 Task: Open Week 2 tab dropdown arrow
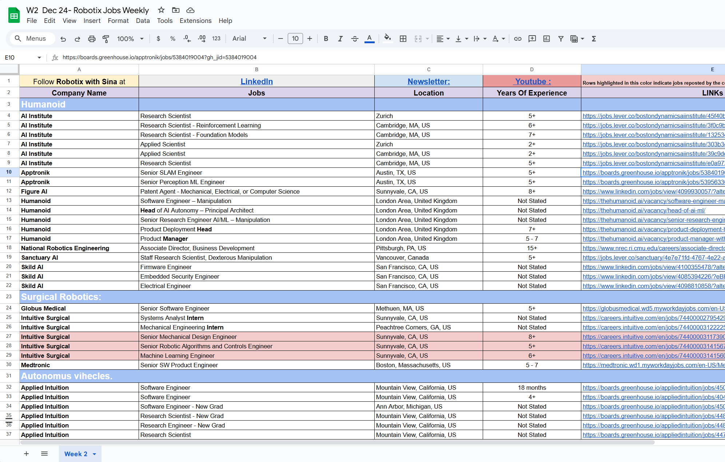point(95,454)
